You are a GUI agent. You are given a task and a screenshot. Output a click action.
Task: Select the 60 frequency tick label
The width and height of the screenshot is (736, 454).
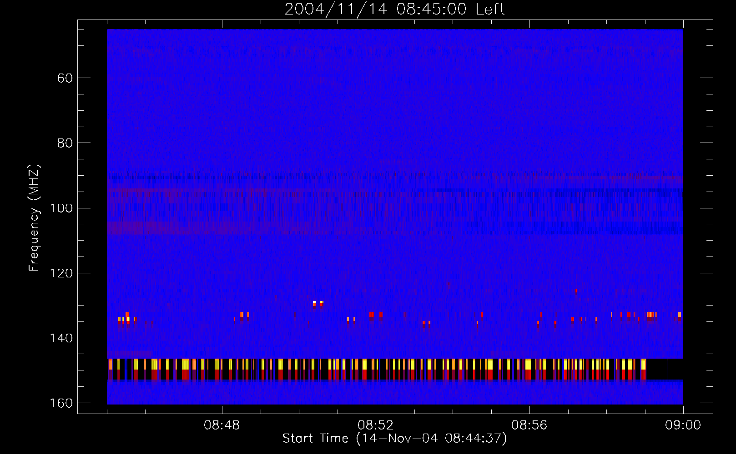tap(65, 78)
